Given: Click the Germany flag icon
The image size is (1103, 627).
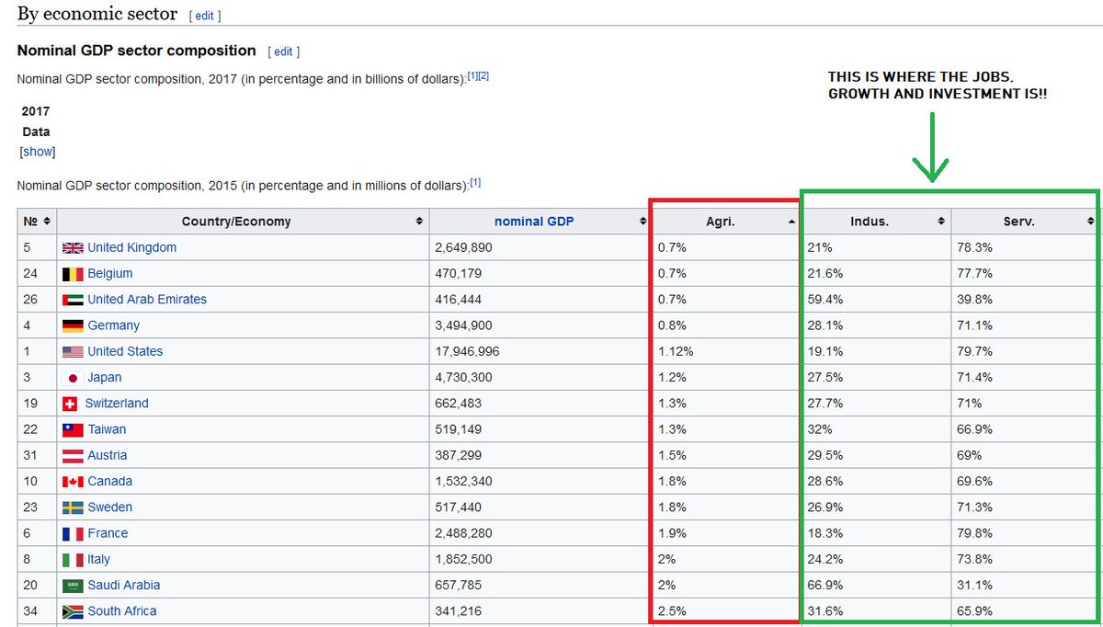Looking at the screenshot, I should [73, 325].
